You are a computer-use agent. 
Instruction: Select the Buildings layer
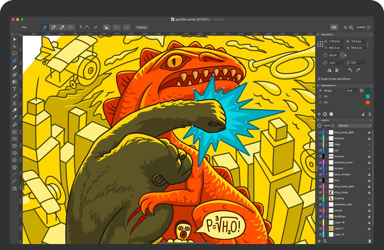tap(340, 216)
